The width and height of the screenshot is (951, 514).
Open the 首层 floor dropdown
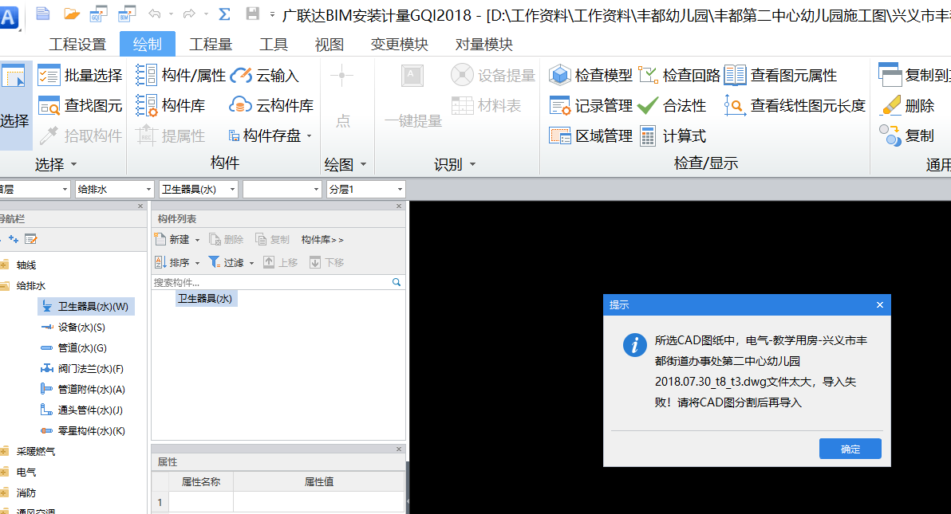click(34, 189)
